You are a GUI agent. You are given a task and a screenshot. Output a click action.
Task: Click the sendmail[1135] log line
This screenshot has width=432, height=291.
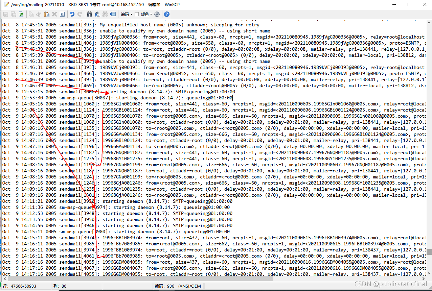tap(214, 128)
